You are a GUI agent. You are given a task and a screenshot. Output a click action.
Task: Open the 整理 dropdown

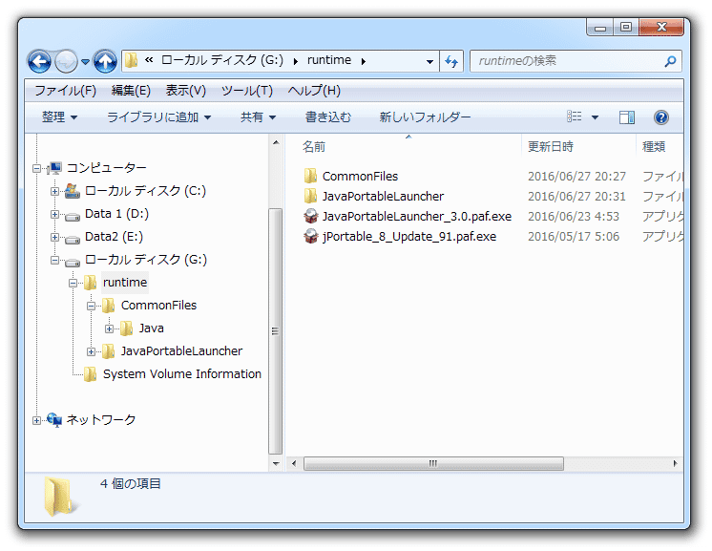pos(59,117)
